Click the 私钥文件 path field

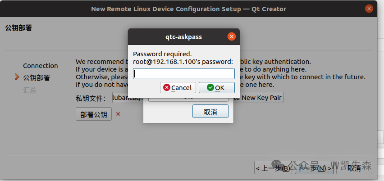coord(128,98)
